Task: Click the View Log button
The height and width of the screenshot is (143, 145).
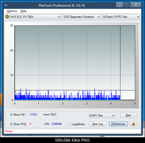Action: coord(98,124)
